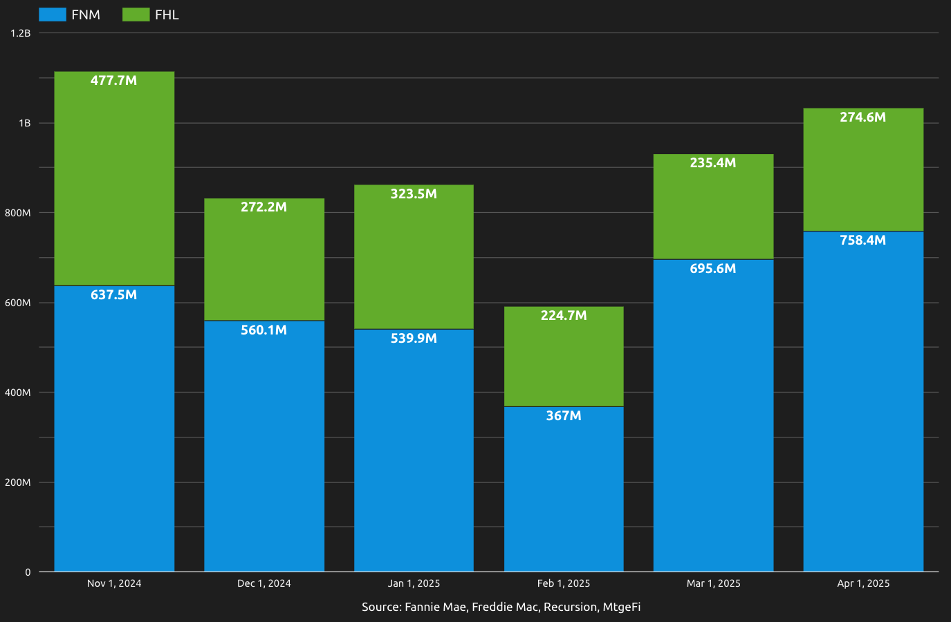Click the 1.2B y-axis label
Viewport: 951px width, 622px height.
[x=21, y=33]
